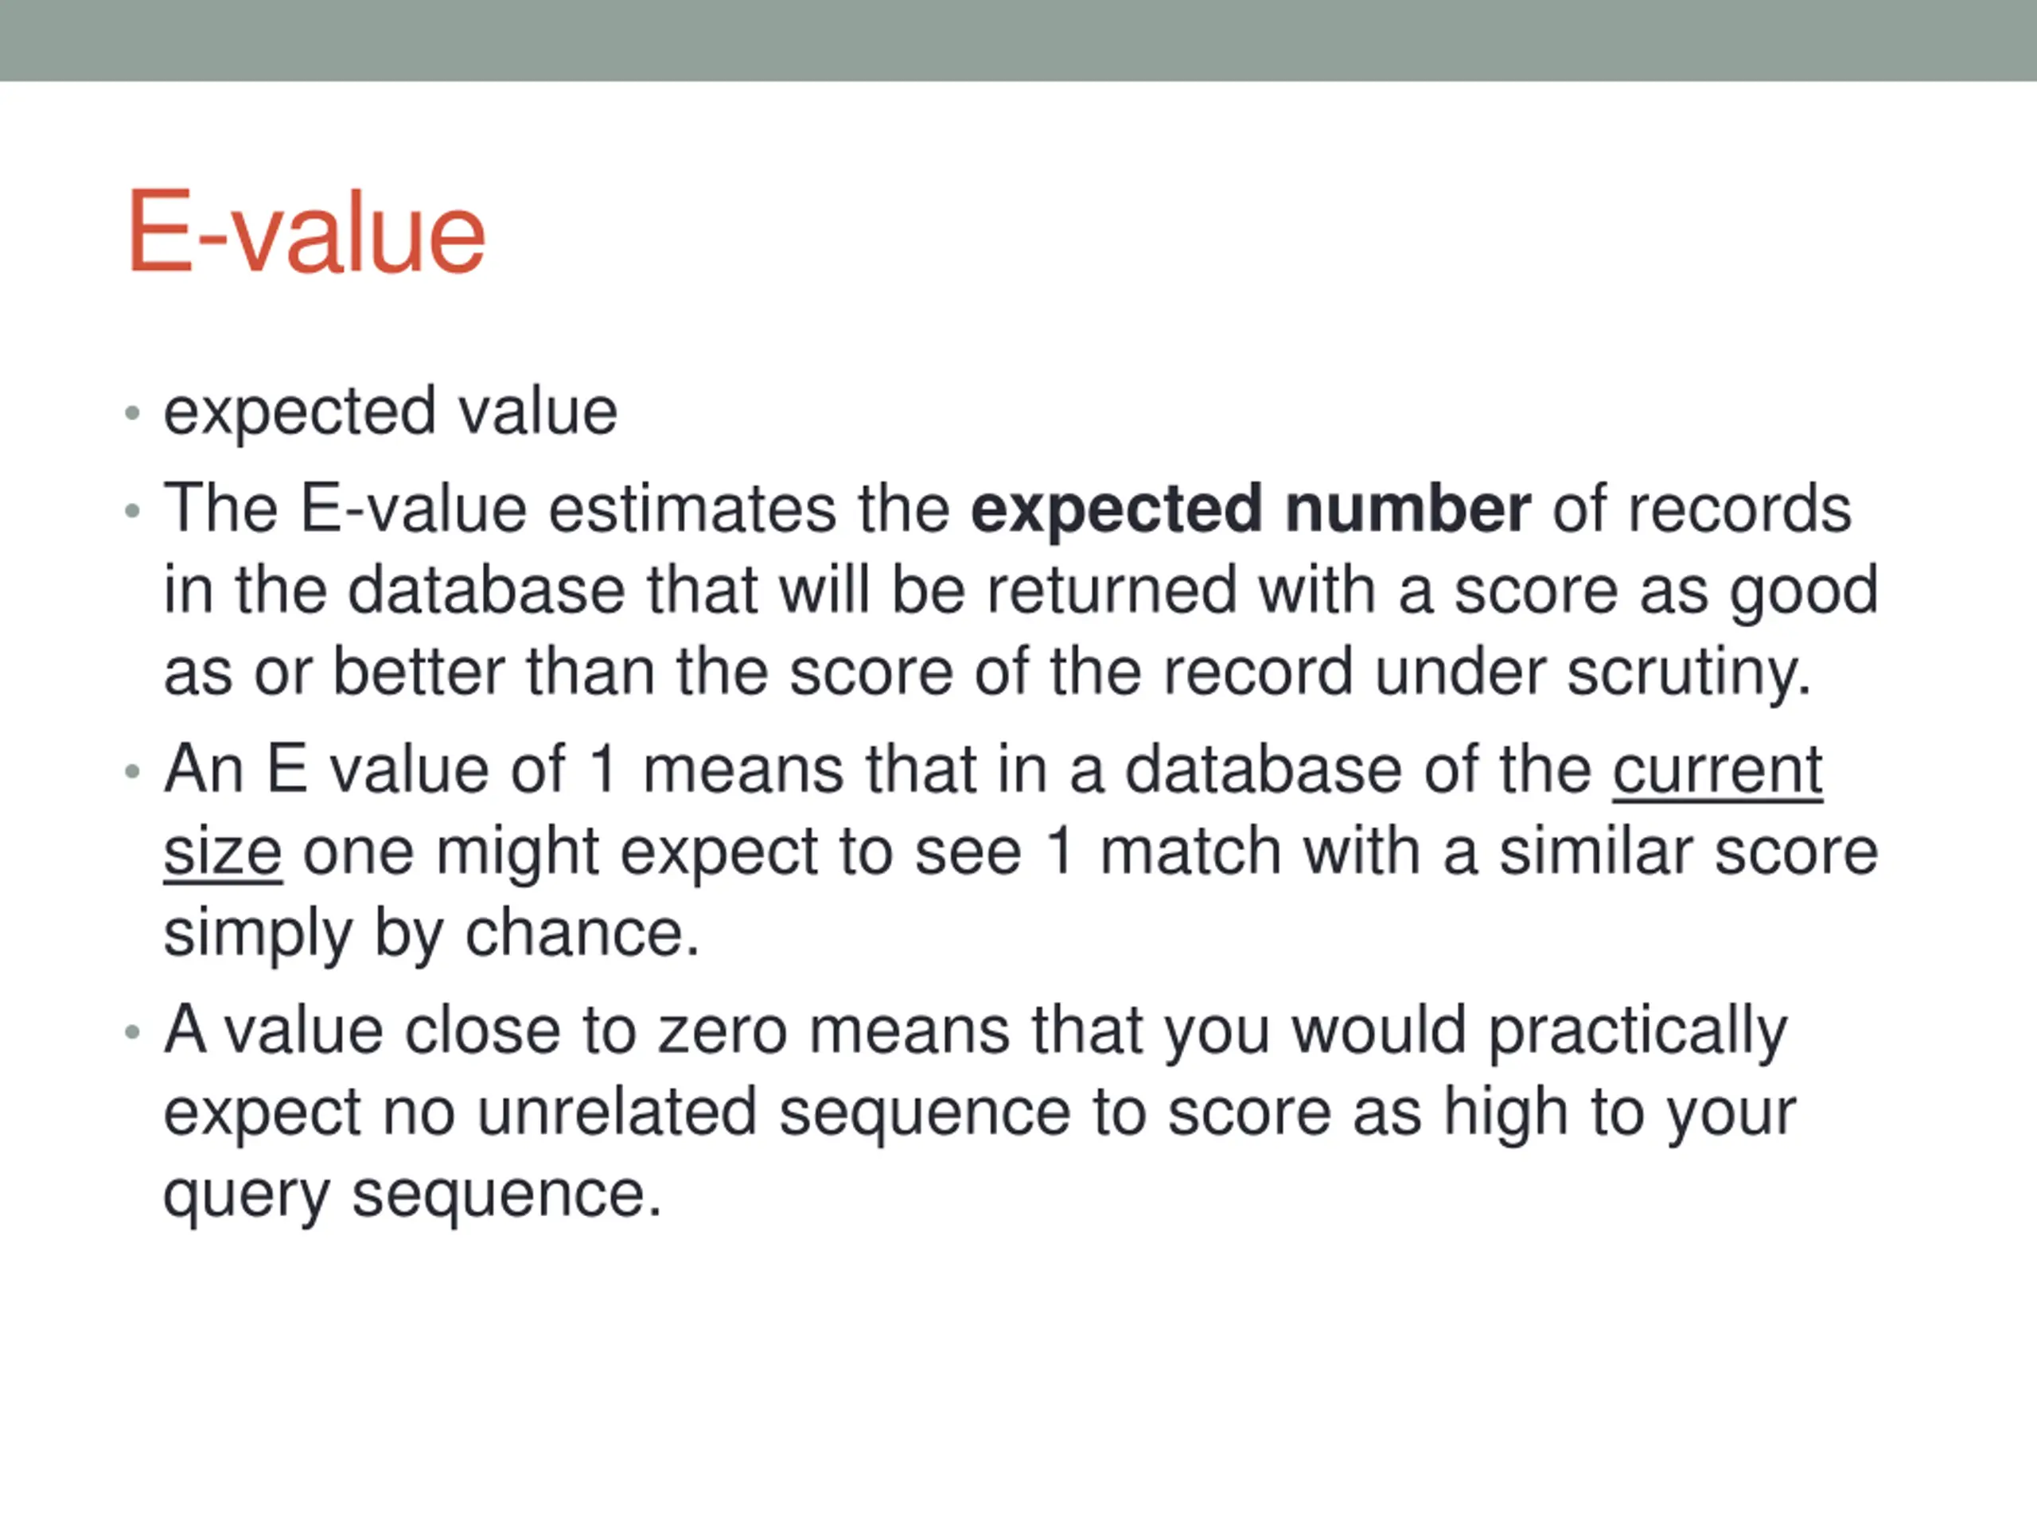This screenshot has width=2037, height=1528.
Task: Click the gray header bar at top
Action: pyautogui.click(x=1018, y=41)
